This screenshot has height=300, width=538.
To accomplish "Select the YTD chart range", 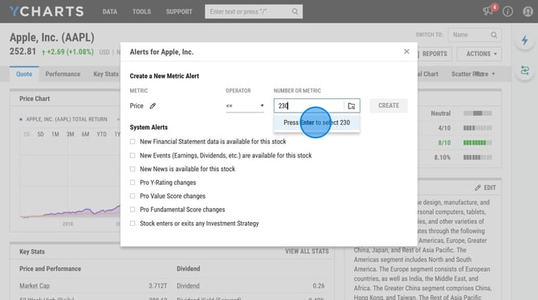I will (101, 134).
